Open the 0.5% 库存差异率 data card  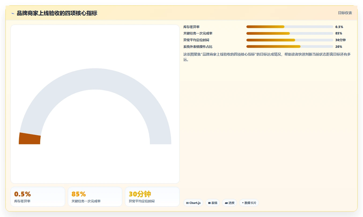(x=38, y=197)
